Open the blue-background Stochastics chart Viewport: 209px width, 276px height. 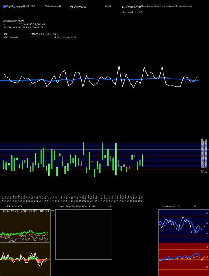click(x=184, y=226)
